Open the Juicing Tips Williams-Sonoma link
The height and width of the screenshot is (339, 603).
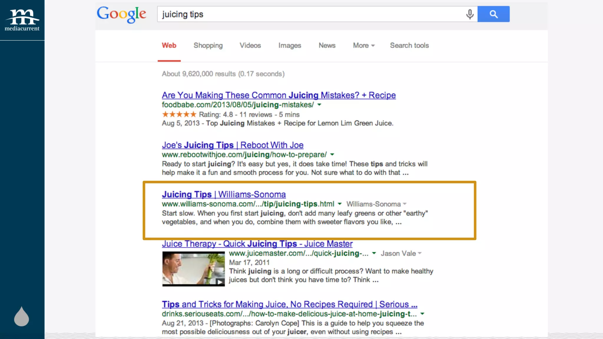coord(223,195)
